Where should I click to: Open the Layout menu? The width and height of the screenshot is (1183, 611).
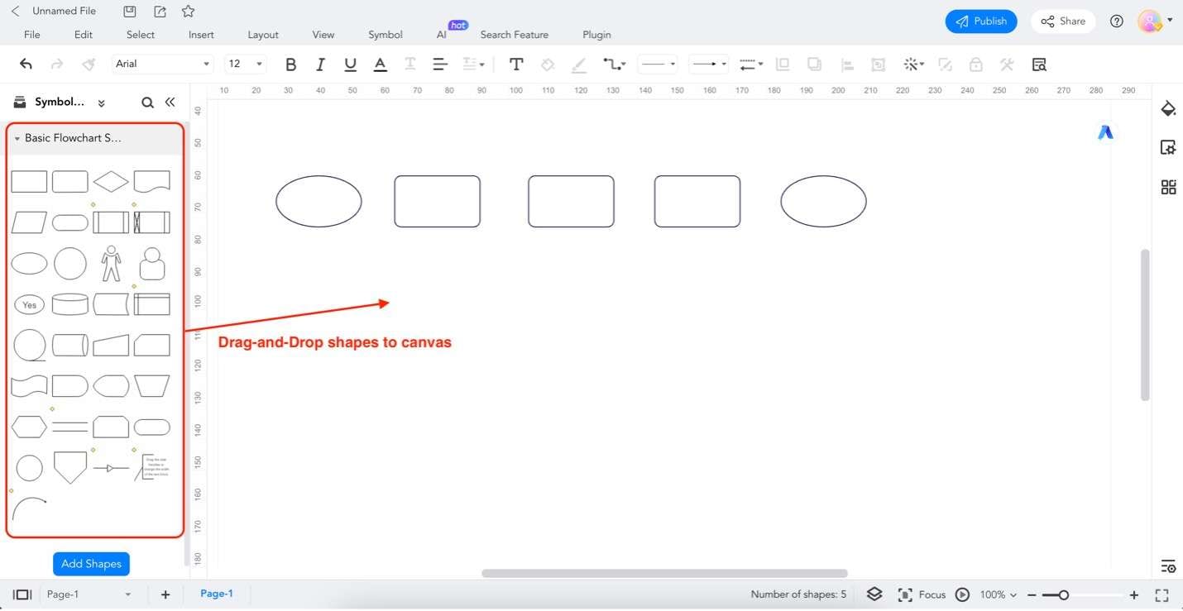tap(263, 35)
